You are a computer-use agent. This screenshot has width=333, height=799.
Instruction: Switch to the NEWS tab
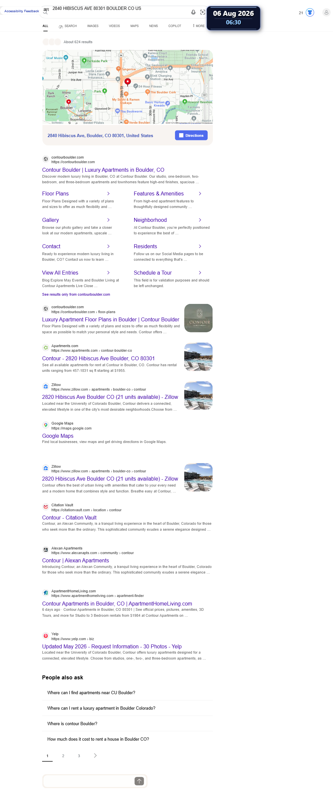pyautogui.click(x=154, y=26)
